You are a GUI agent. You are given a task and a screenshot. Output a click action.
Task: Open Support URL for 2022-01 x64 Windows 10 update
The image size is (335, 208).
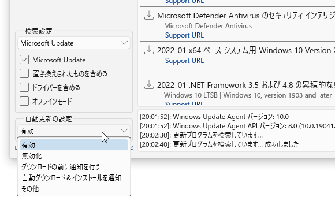(184, 61)
